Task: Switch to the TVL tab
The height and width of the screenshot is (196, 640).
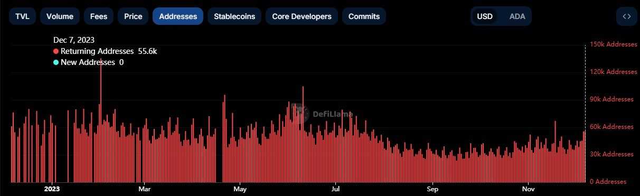Action: coord(22,16)
